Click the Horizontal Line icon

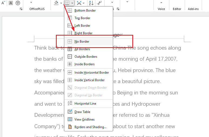coord(70,104)
